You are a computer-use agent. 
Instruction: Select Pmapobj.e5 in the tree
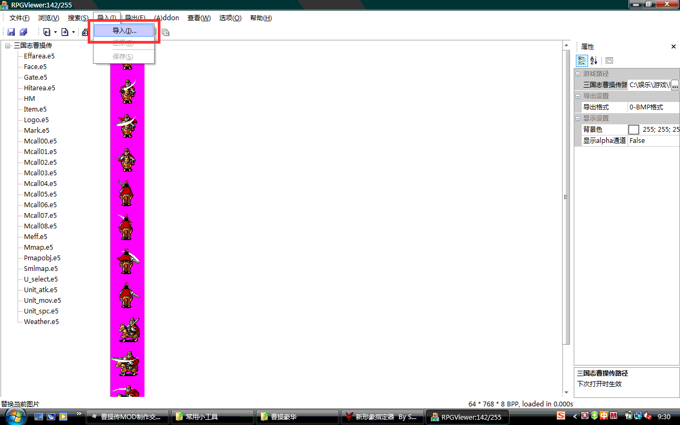(42, 258)
